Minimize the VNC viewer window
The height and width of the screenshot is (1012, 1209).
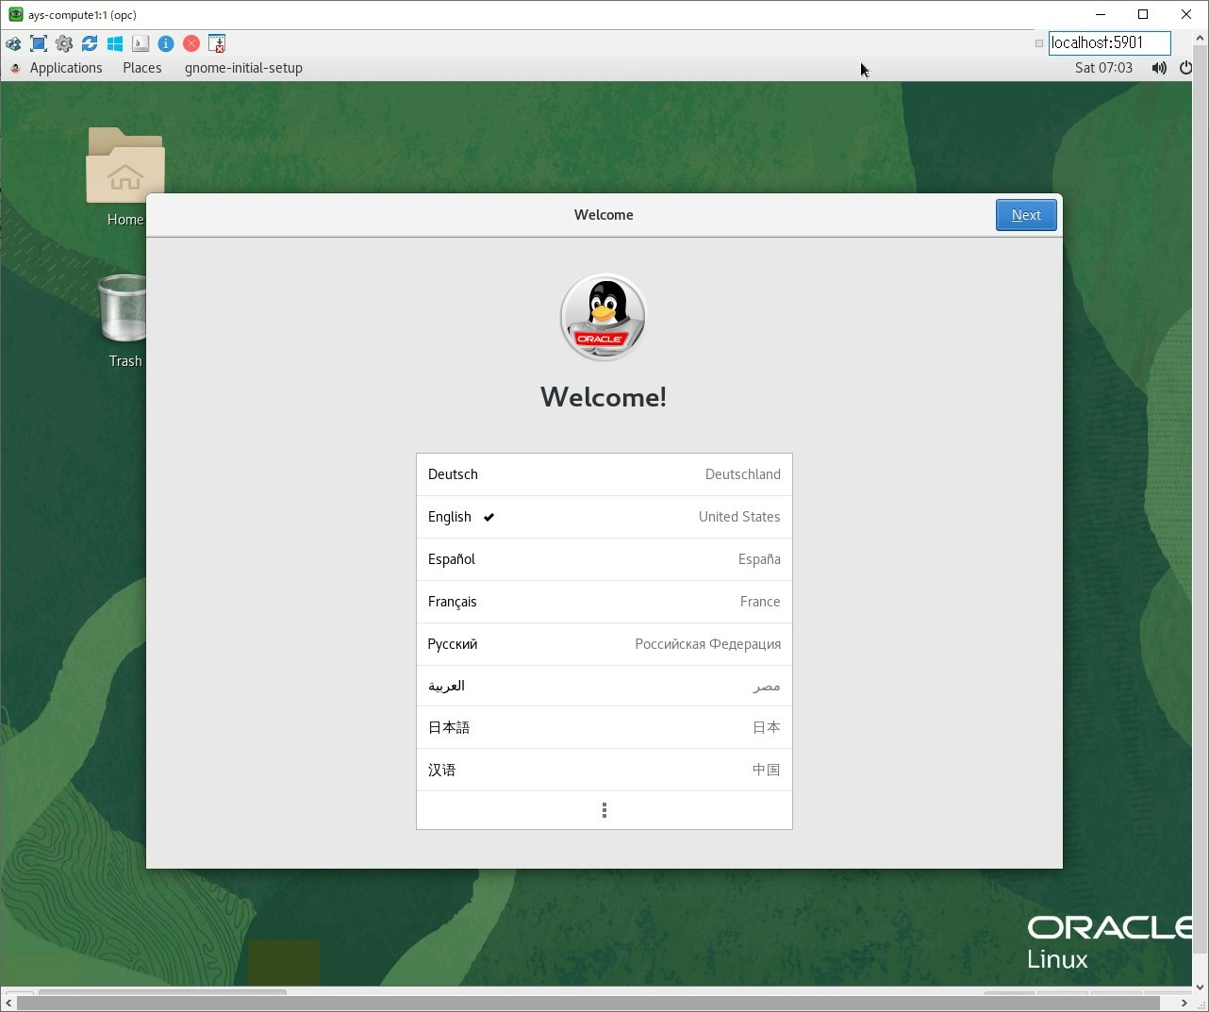[1101, 14]
